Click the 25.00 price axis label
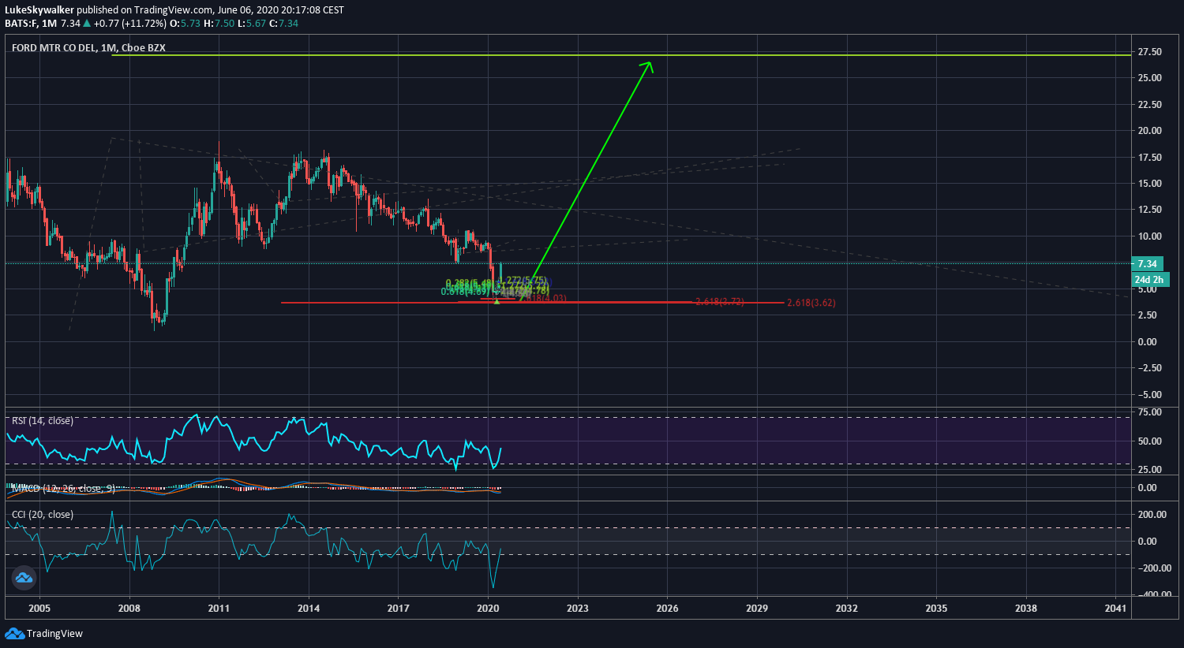 (1150, 78)
